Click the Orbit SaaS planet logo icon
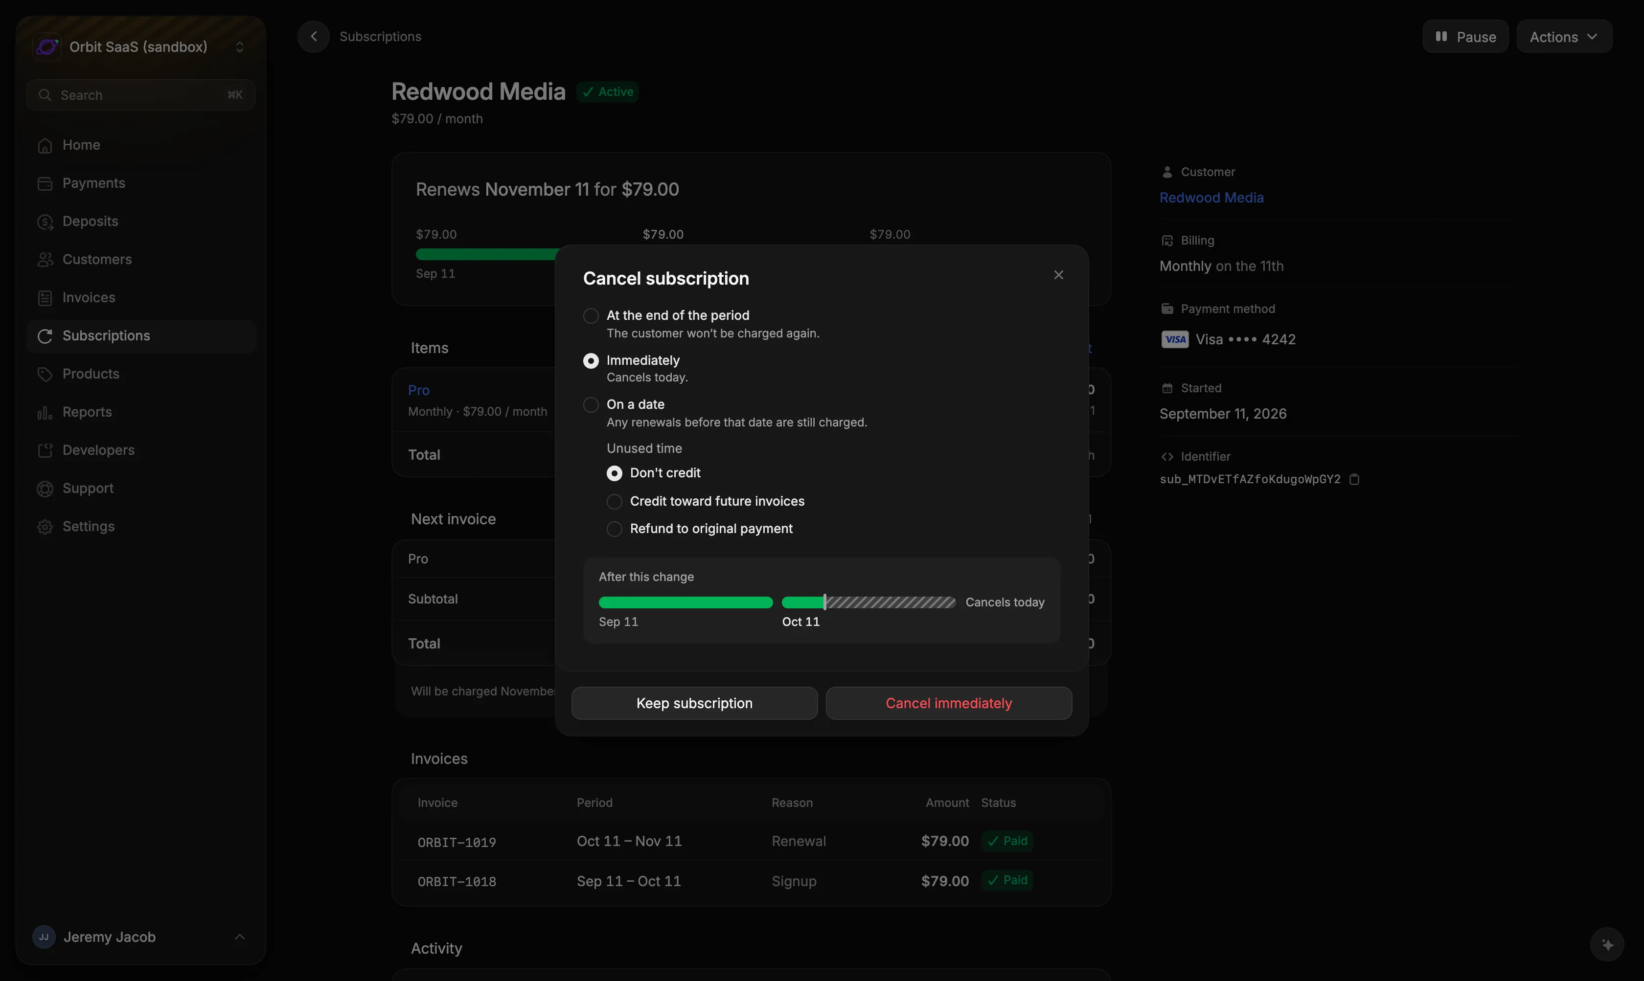The image size is (1644, 981). pos(47,47)
